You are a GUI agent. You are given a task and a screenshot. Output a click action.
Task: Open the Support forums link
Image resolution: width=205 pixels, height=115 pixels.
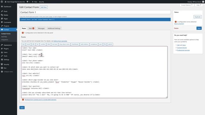182,48
